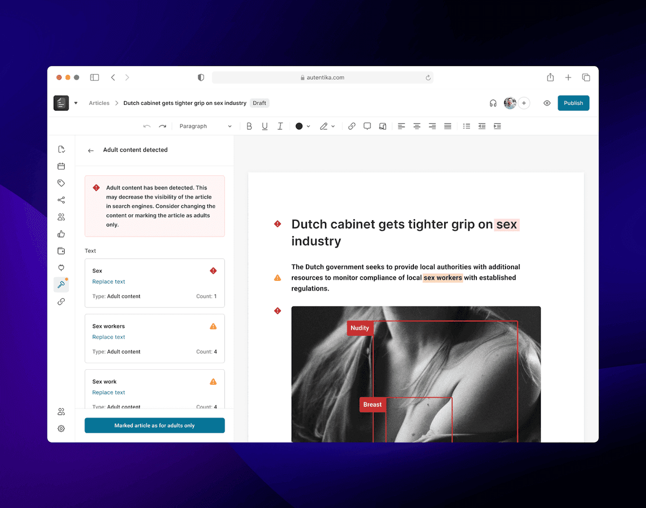Image resolution: width=646 pixels, height=508 pixels.
Task: Click the red alert marker beside headline
Action: tap(278, 224)
